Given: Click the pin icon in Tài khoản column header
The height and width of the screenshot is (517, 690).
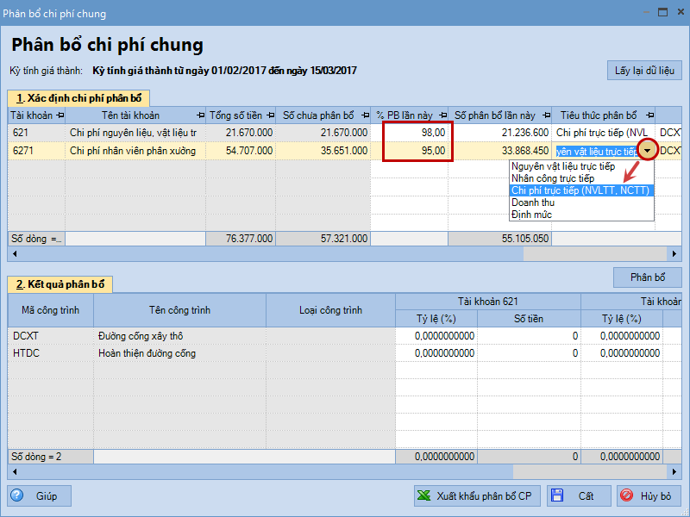Looking at the screenshot, I should pos(59,115).
